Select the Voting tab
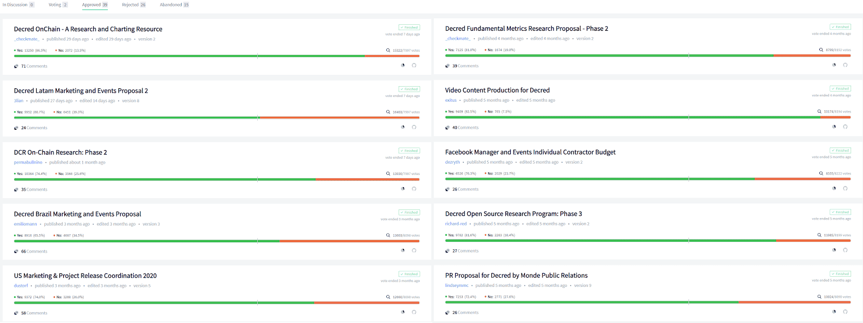This screenshot has width=863, height=323. [58, 5]
